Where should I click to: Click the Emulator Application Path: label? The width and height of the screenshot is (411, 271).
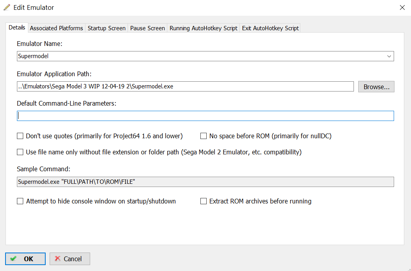pos(54,74)
